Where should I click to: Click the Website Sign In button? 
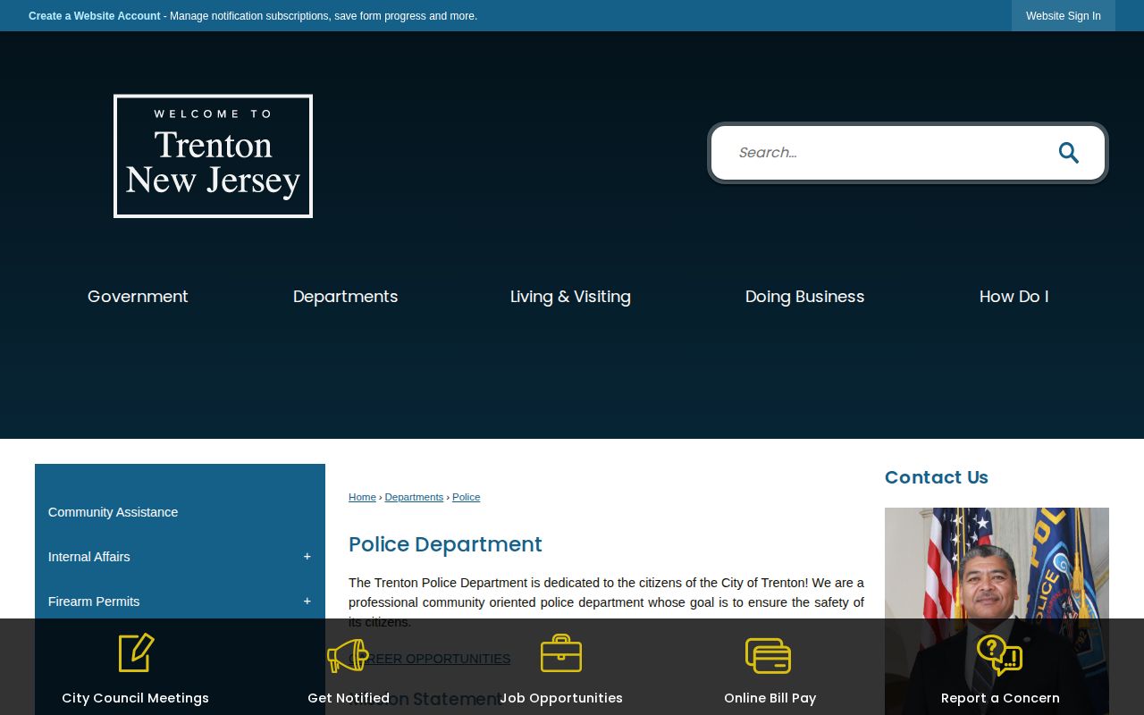tap(1064, 16)
